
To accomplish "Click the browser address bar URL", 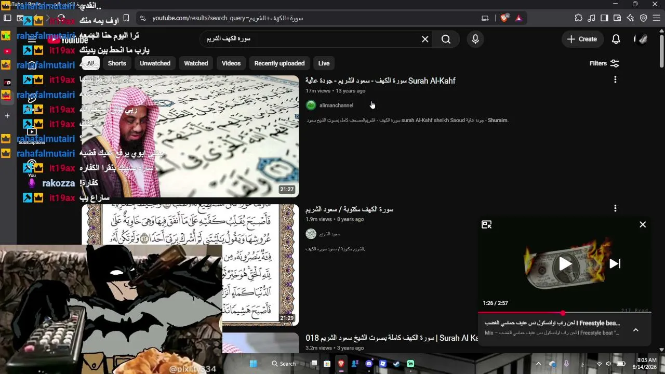I will tap(228, 18).
